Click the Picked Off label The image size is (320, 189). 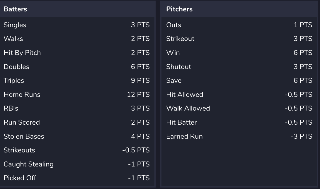pyautogui.click(x=20, y=178)
